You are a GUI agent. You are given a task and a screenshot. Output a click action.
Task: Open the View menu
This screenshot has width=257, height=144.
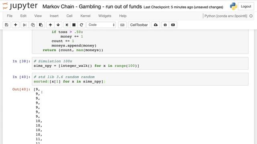pyautogui.click(x=38, y=16)
